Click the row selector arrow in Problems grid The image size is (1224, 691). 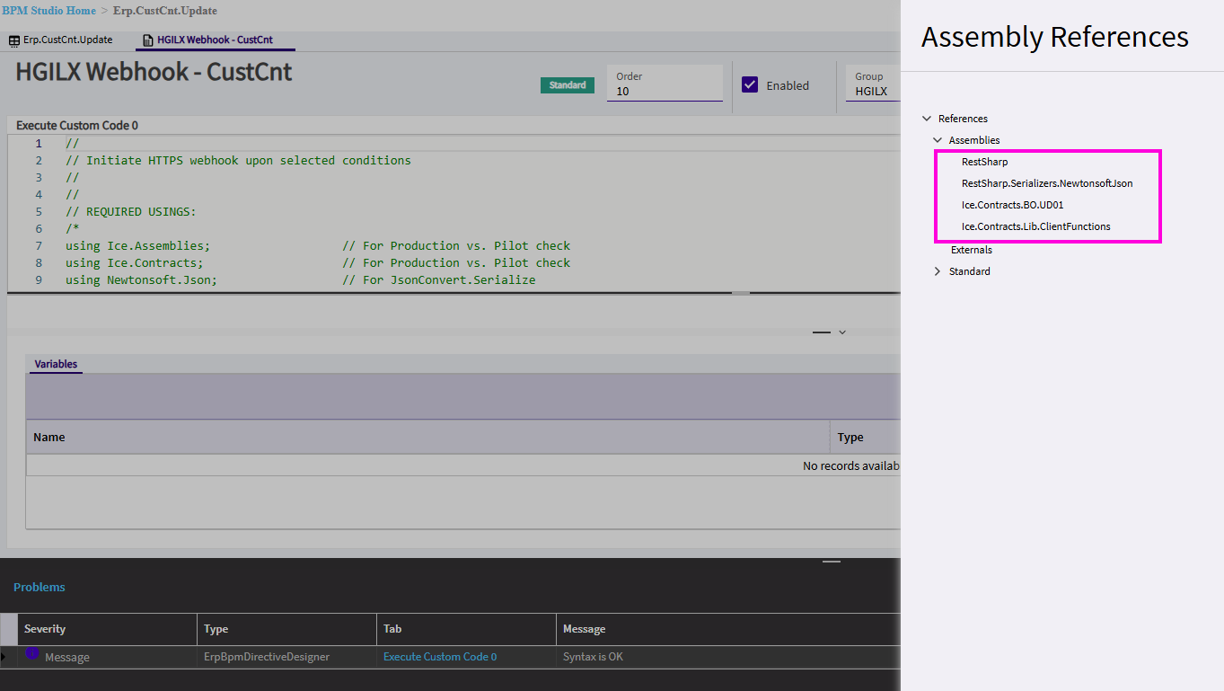click(4, 657)
